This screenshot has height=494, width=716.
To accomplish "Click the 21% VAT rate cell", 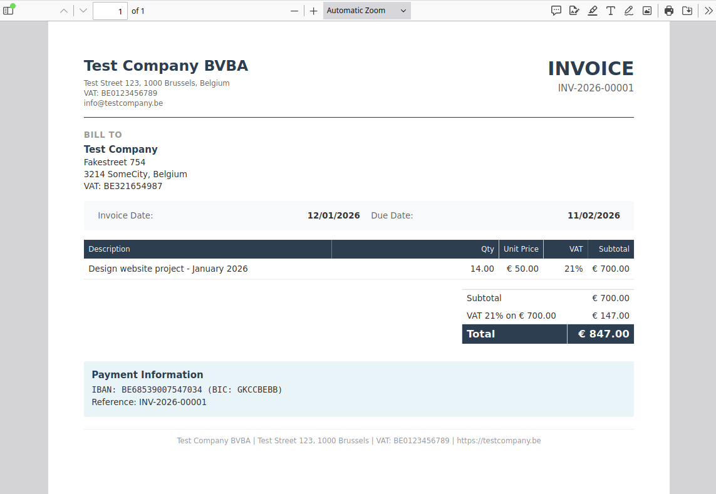I will click(574, 269).
